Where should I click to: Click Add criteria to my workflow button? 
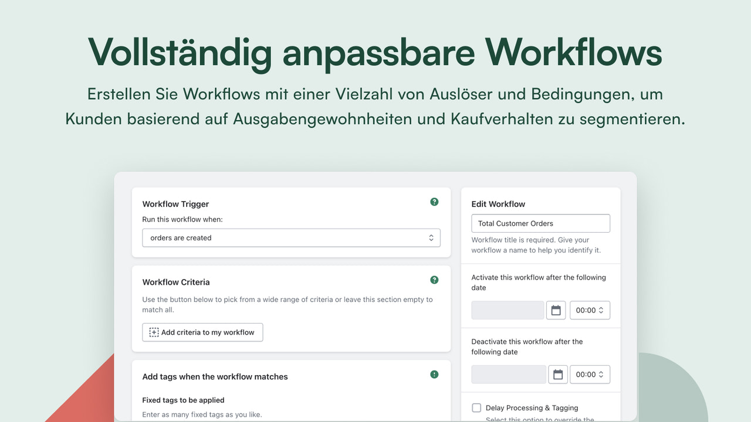point(202,332)
